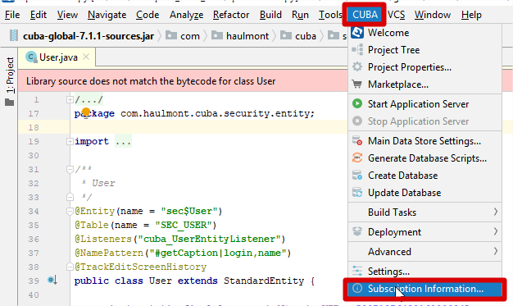This screenshot has width=513, height=306.
Task: Start Application Server from menu
Action: point(424,104)
